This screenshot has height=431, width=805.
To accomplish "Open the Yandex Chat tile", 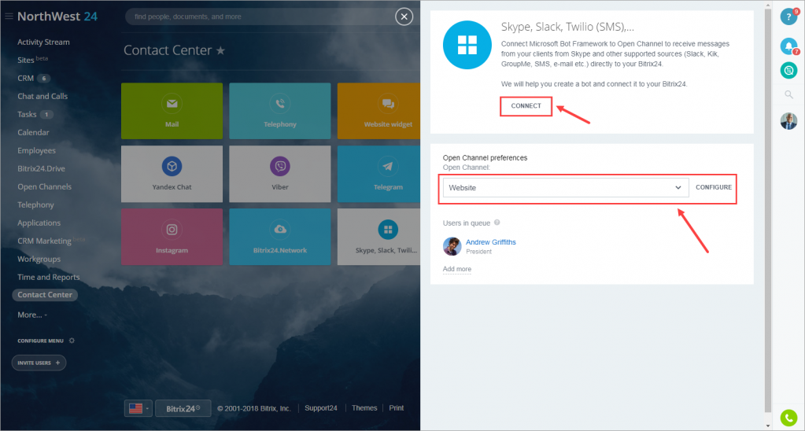I will pos(172,174).
